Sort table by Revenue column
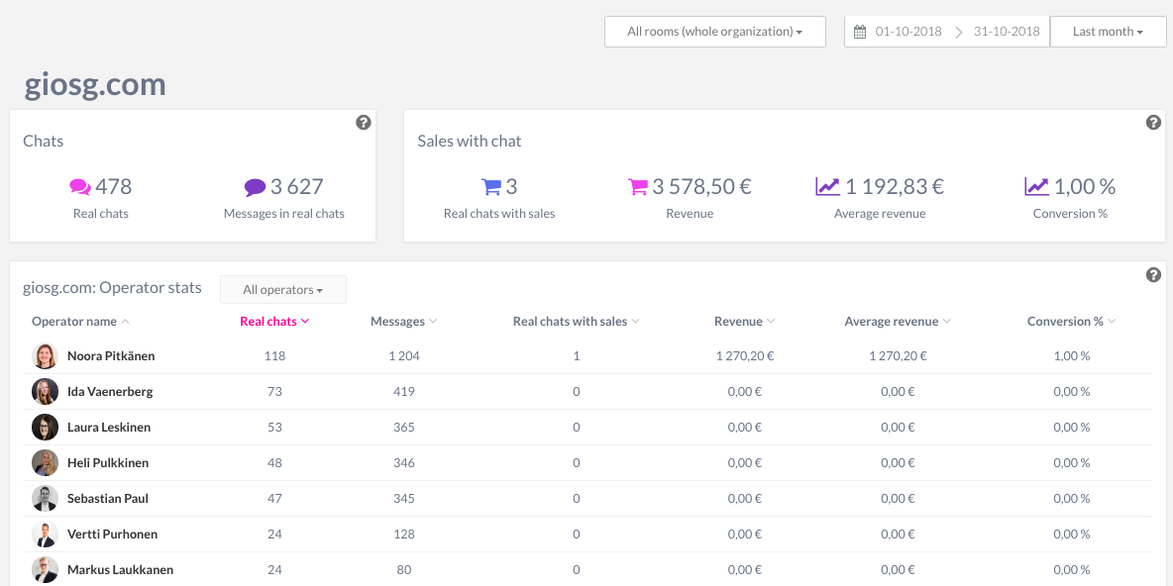 (744, 322)
